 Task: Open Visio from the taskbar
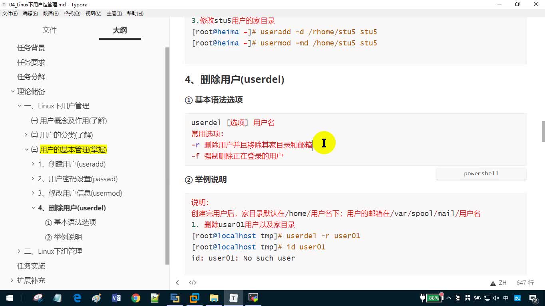[x=116, y=298]
